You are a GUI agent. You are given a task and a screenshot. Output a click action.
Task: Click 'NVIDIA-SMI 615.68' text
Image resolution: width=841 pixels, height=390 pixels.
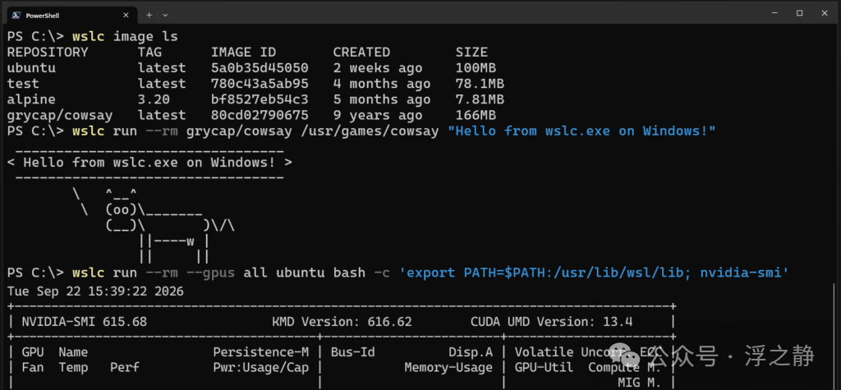click(85, 322)
